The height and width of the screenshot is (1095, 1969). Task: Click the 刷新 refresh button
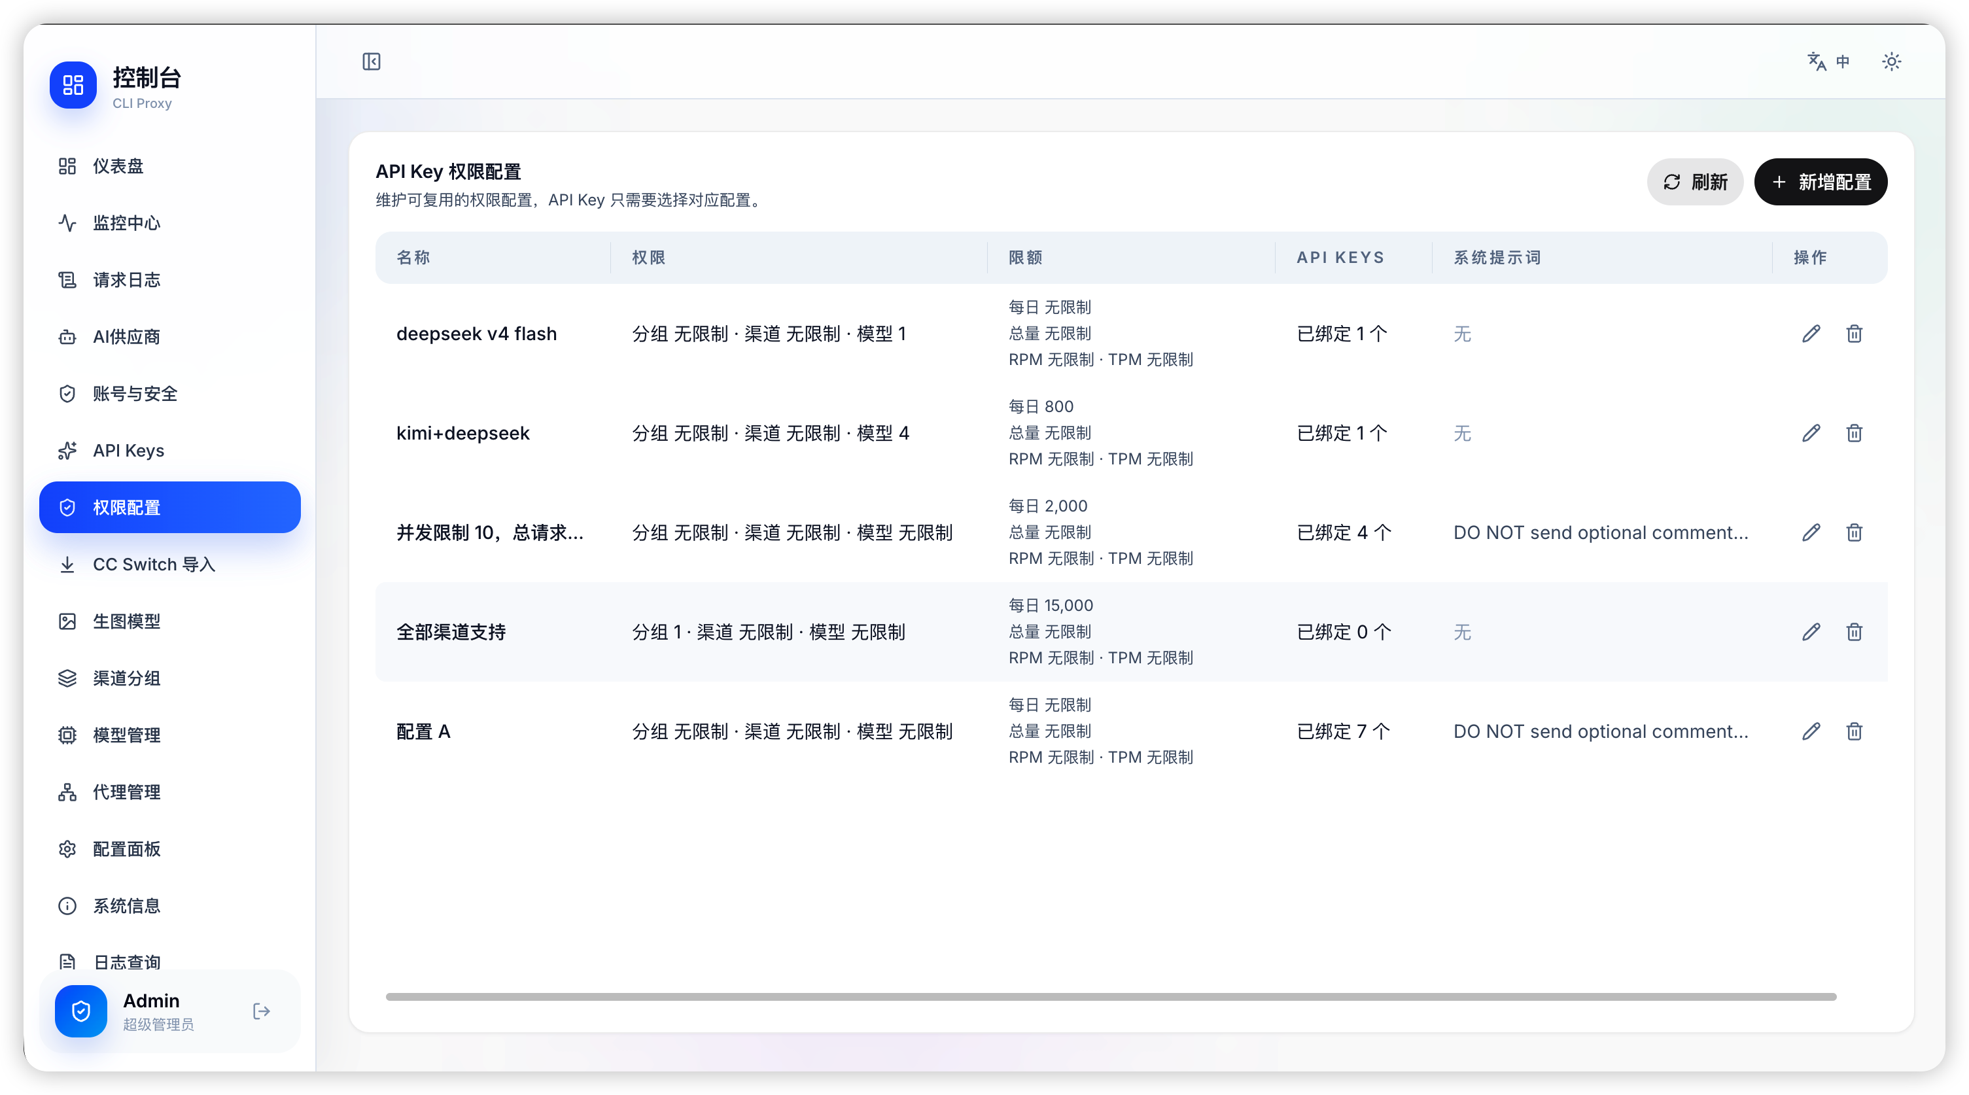1695,182
